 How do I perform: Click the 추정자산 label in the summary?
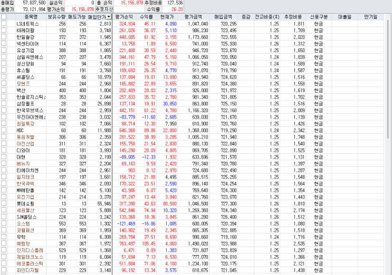coord(104,9)
